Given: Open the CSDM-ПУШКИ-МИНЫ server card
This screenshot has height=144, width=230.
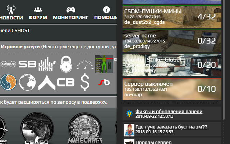Looking at the screenshot, I should [172, 17].
